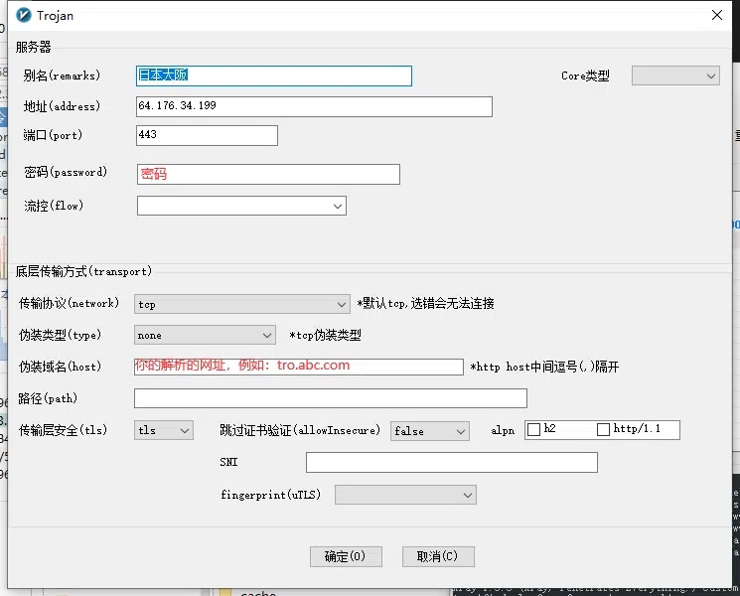Open the 传输层安全(tls) dropdown
The height and width of the screenshot is (596, 740).
pos(164,430)
